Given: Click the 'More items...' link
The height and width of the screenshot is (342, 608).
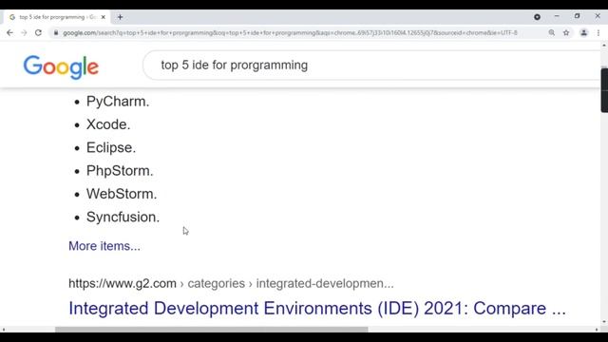Looking at the screenshot, I should pos(104,246).
